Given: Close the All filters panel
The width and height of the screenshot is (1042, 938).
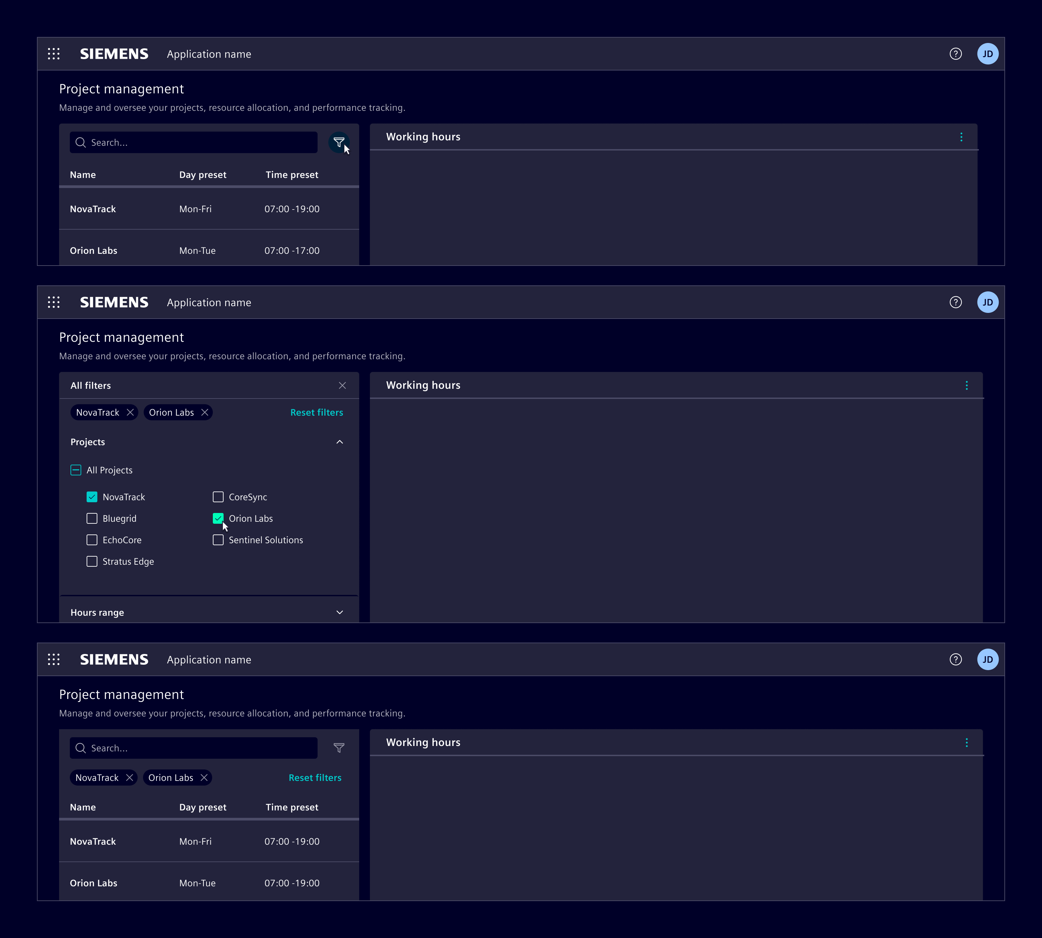Looking at the screenshot, I should click(343, 385).
